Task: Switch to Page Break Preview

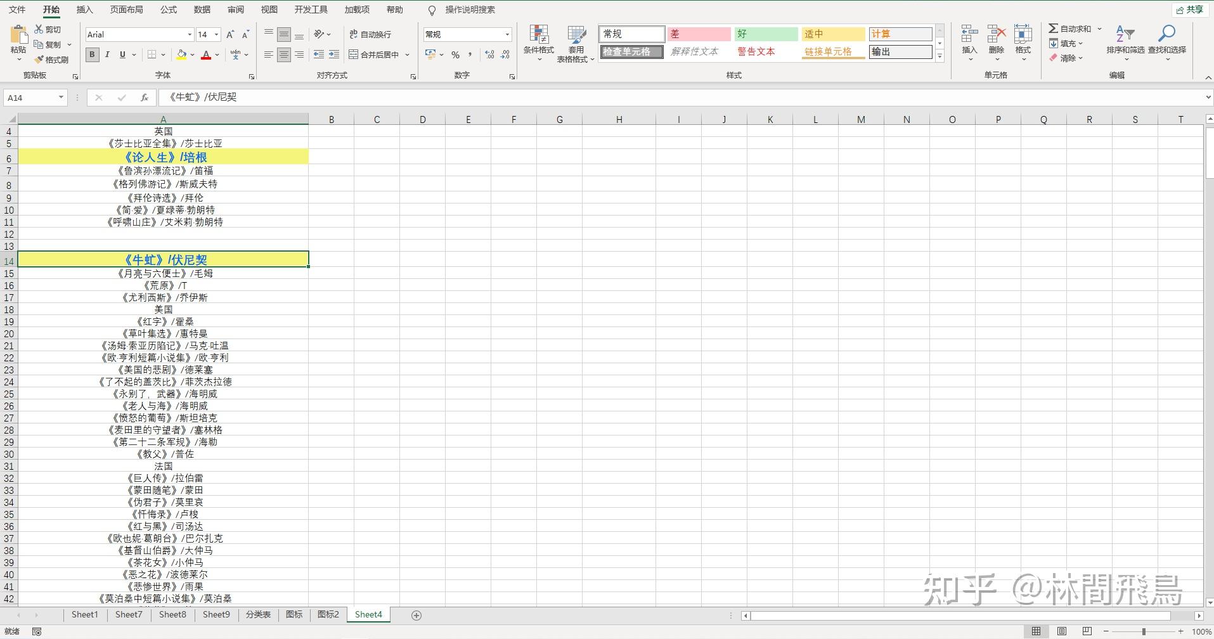Action: point(1087,631)
